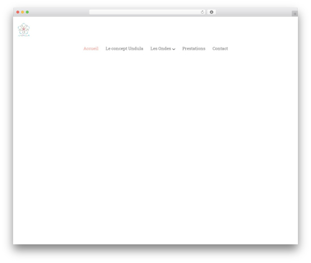Open the Accueil menu item
The height and width of the screenshot is (263, 311).
point(91,48)
